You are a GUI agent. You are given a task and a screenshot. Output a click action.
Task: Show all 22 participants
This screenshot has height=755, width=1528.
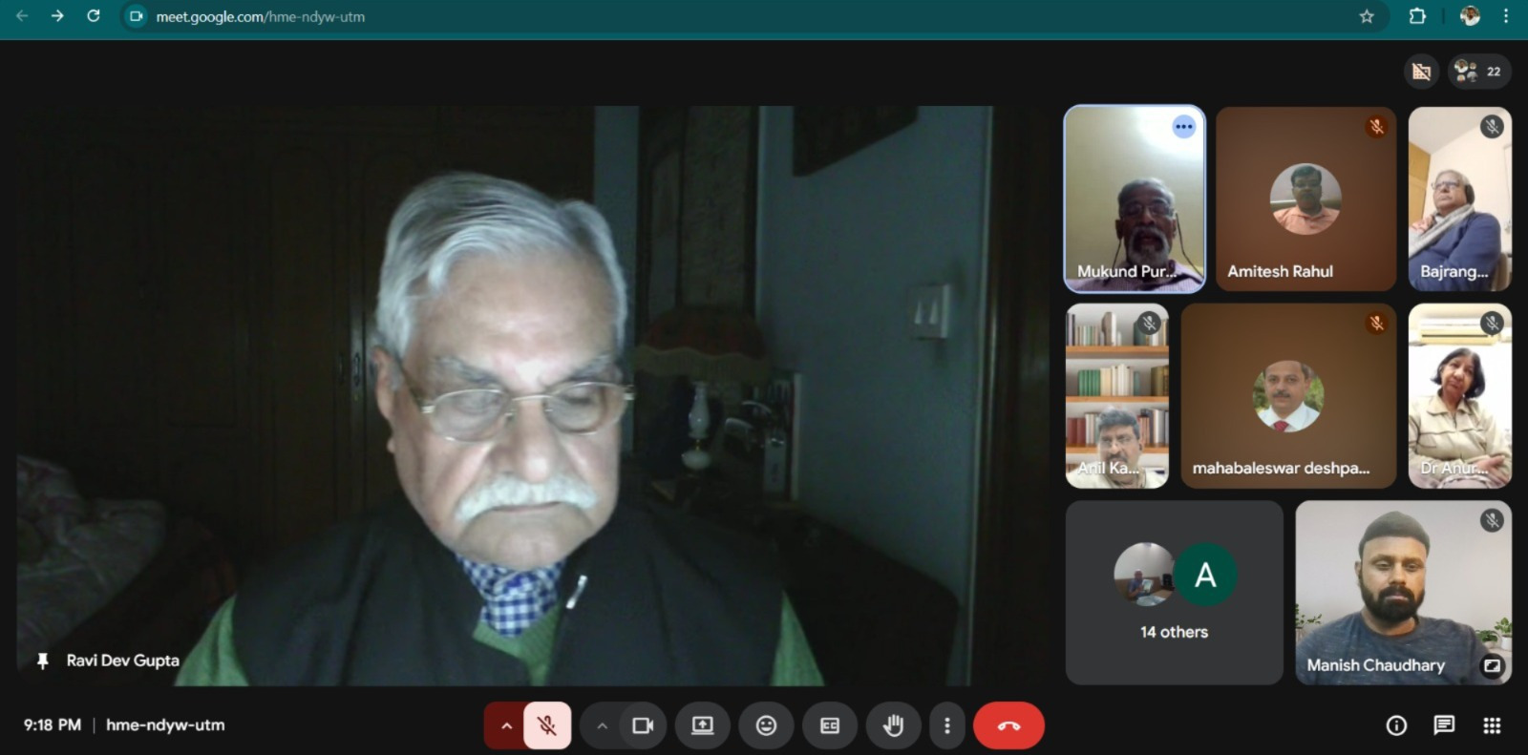click(1479, 72)
